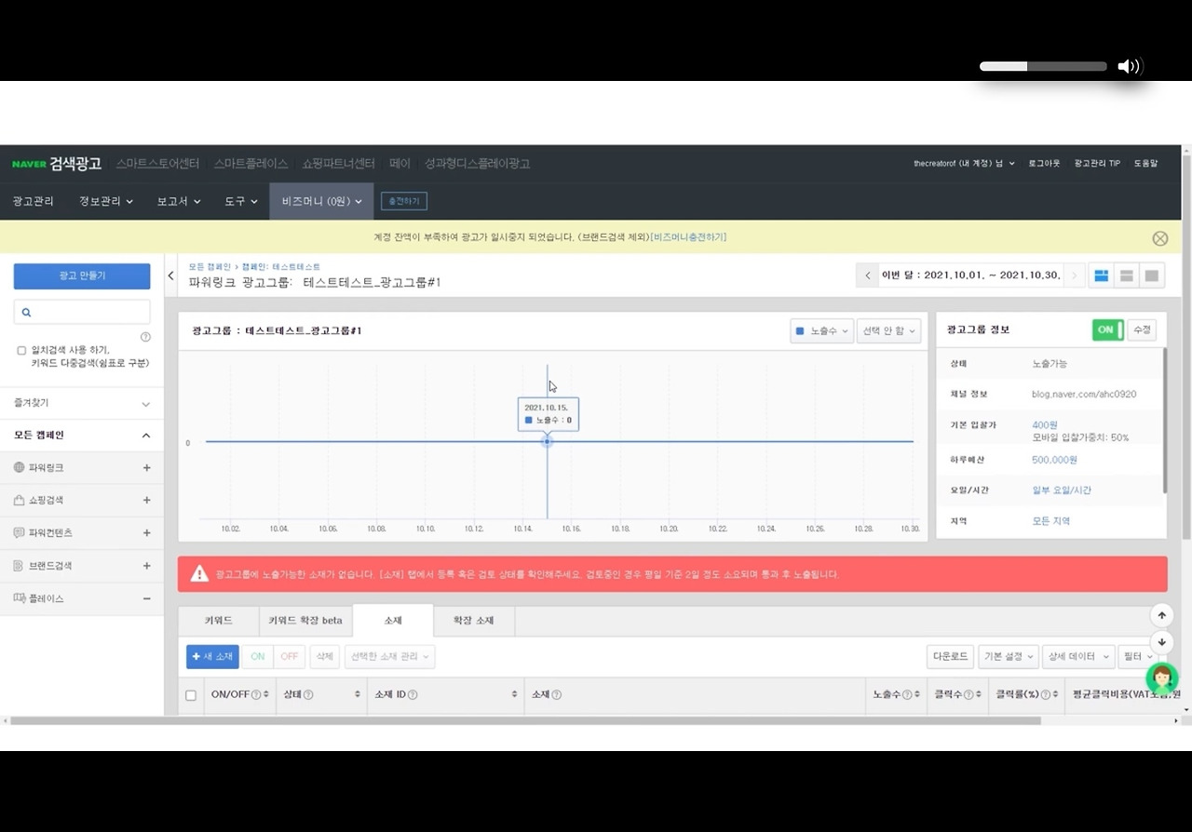Add new 파워링크 campaign with plus
This screenshot has height=832, width=1192.
(x=146, y=468)
